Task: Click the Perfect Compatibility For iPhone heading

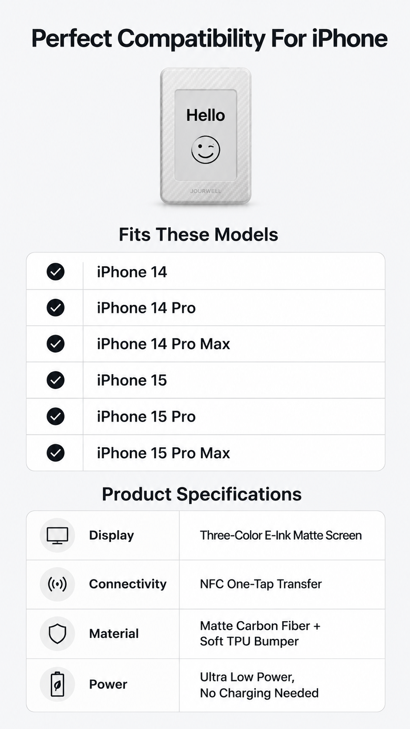Action: (209, 38)
